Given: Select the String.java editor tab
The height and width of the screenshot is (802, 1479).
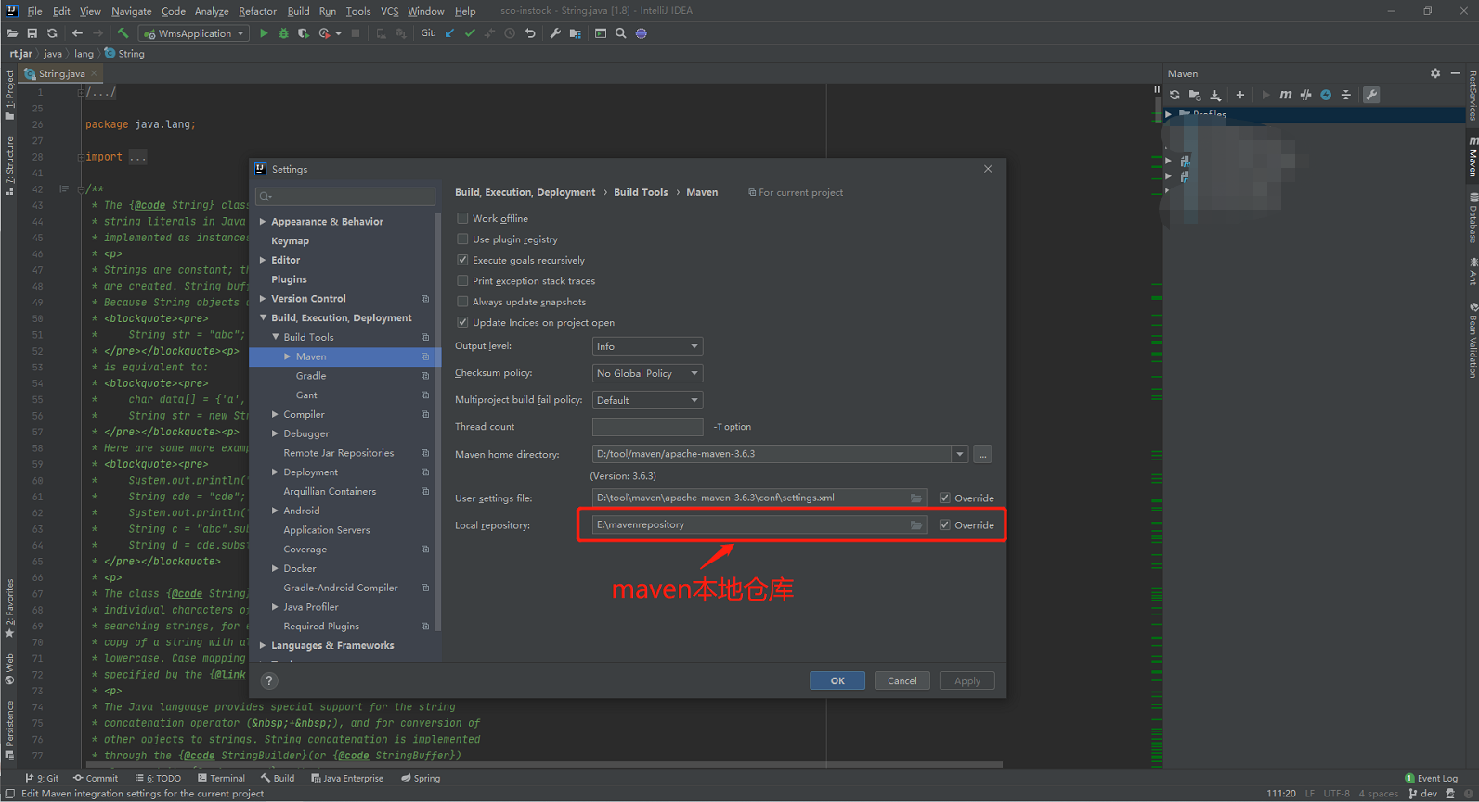Looking at the screenshot, I should pyautogui.click(x=61, y=73).
